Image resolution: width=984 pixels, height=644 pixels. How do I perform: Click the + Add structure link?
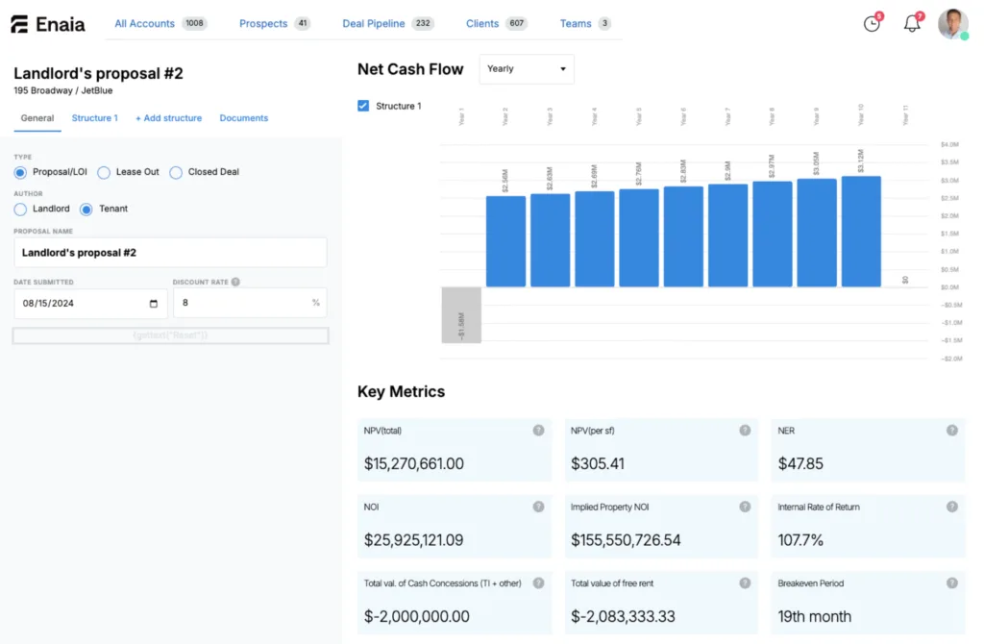[169, 117]
